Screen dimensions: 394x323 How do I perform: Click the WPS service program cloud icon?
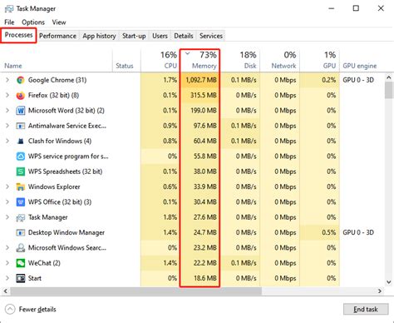(20, 157)
